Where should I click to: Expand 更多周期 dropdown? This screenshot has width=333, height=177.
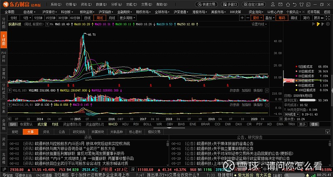coord(127,18)
